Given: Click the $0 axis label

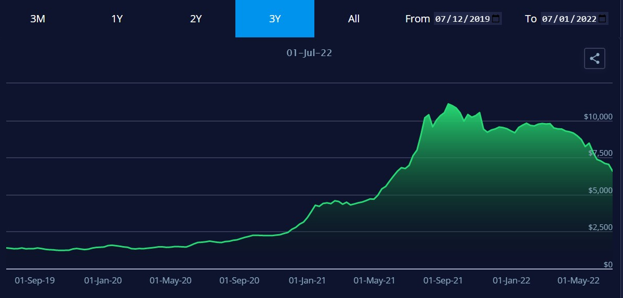Looking at the screenshot, I should point(608,265).
